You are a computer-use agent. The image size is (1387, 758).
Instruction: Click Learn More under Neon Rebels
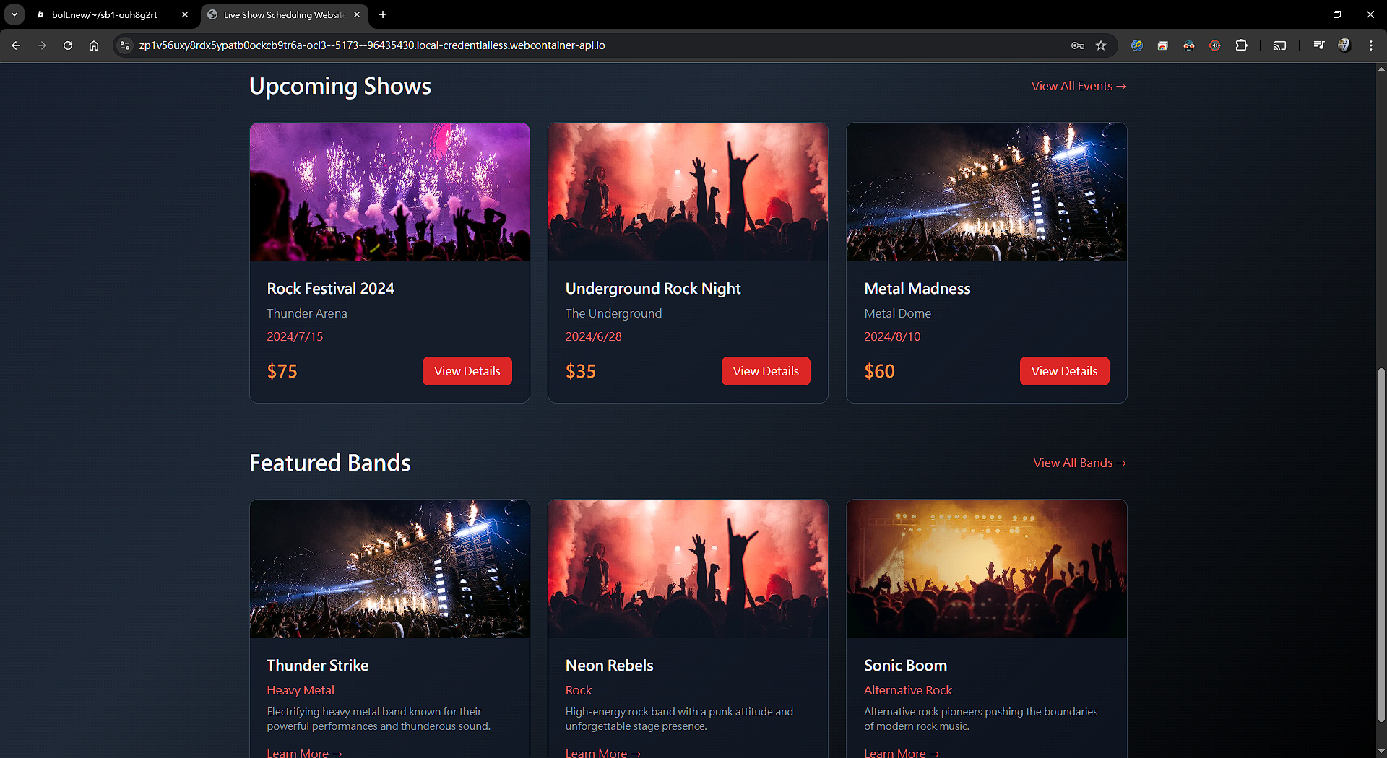(603, 752)
